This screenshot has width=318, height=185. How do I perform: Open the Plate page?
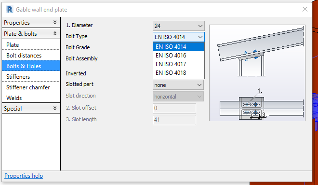click(x=31, y=45)
